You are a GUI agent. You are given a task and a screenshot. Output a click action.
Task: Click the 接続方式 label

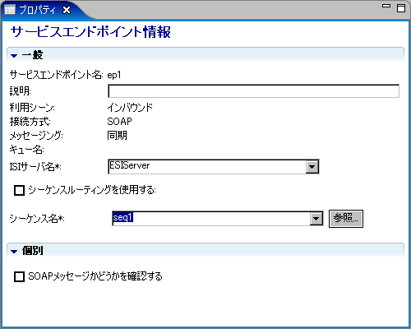coord(30,121)
